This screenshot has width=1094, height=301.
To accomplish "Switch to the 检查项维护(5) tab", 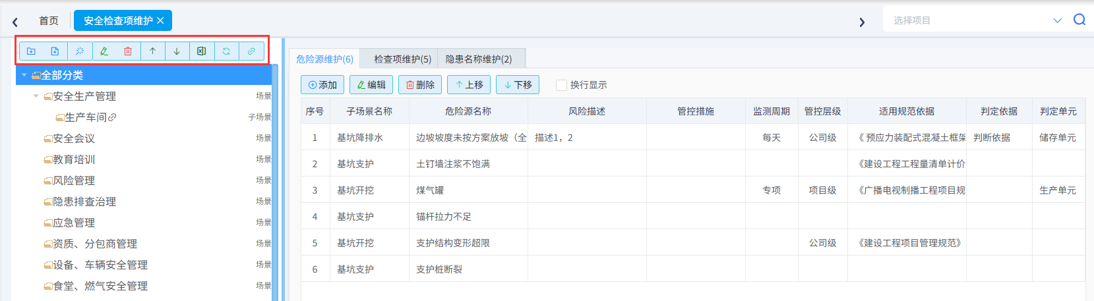I will pyautogui.click(x=402, y=59).
